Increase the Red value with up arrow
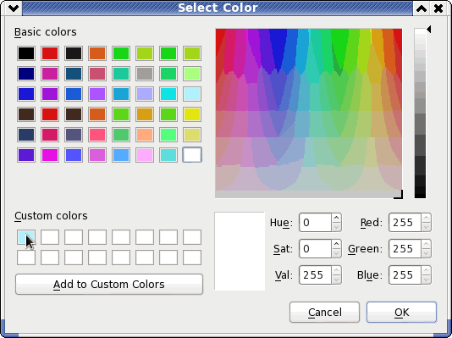 pyautogui.click(x=426, y=218)
